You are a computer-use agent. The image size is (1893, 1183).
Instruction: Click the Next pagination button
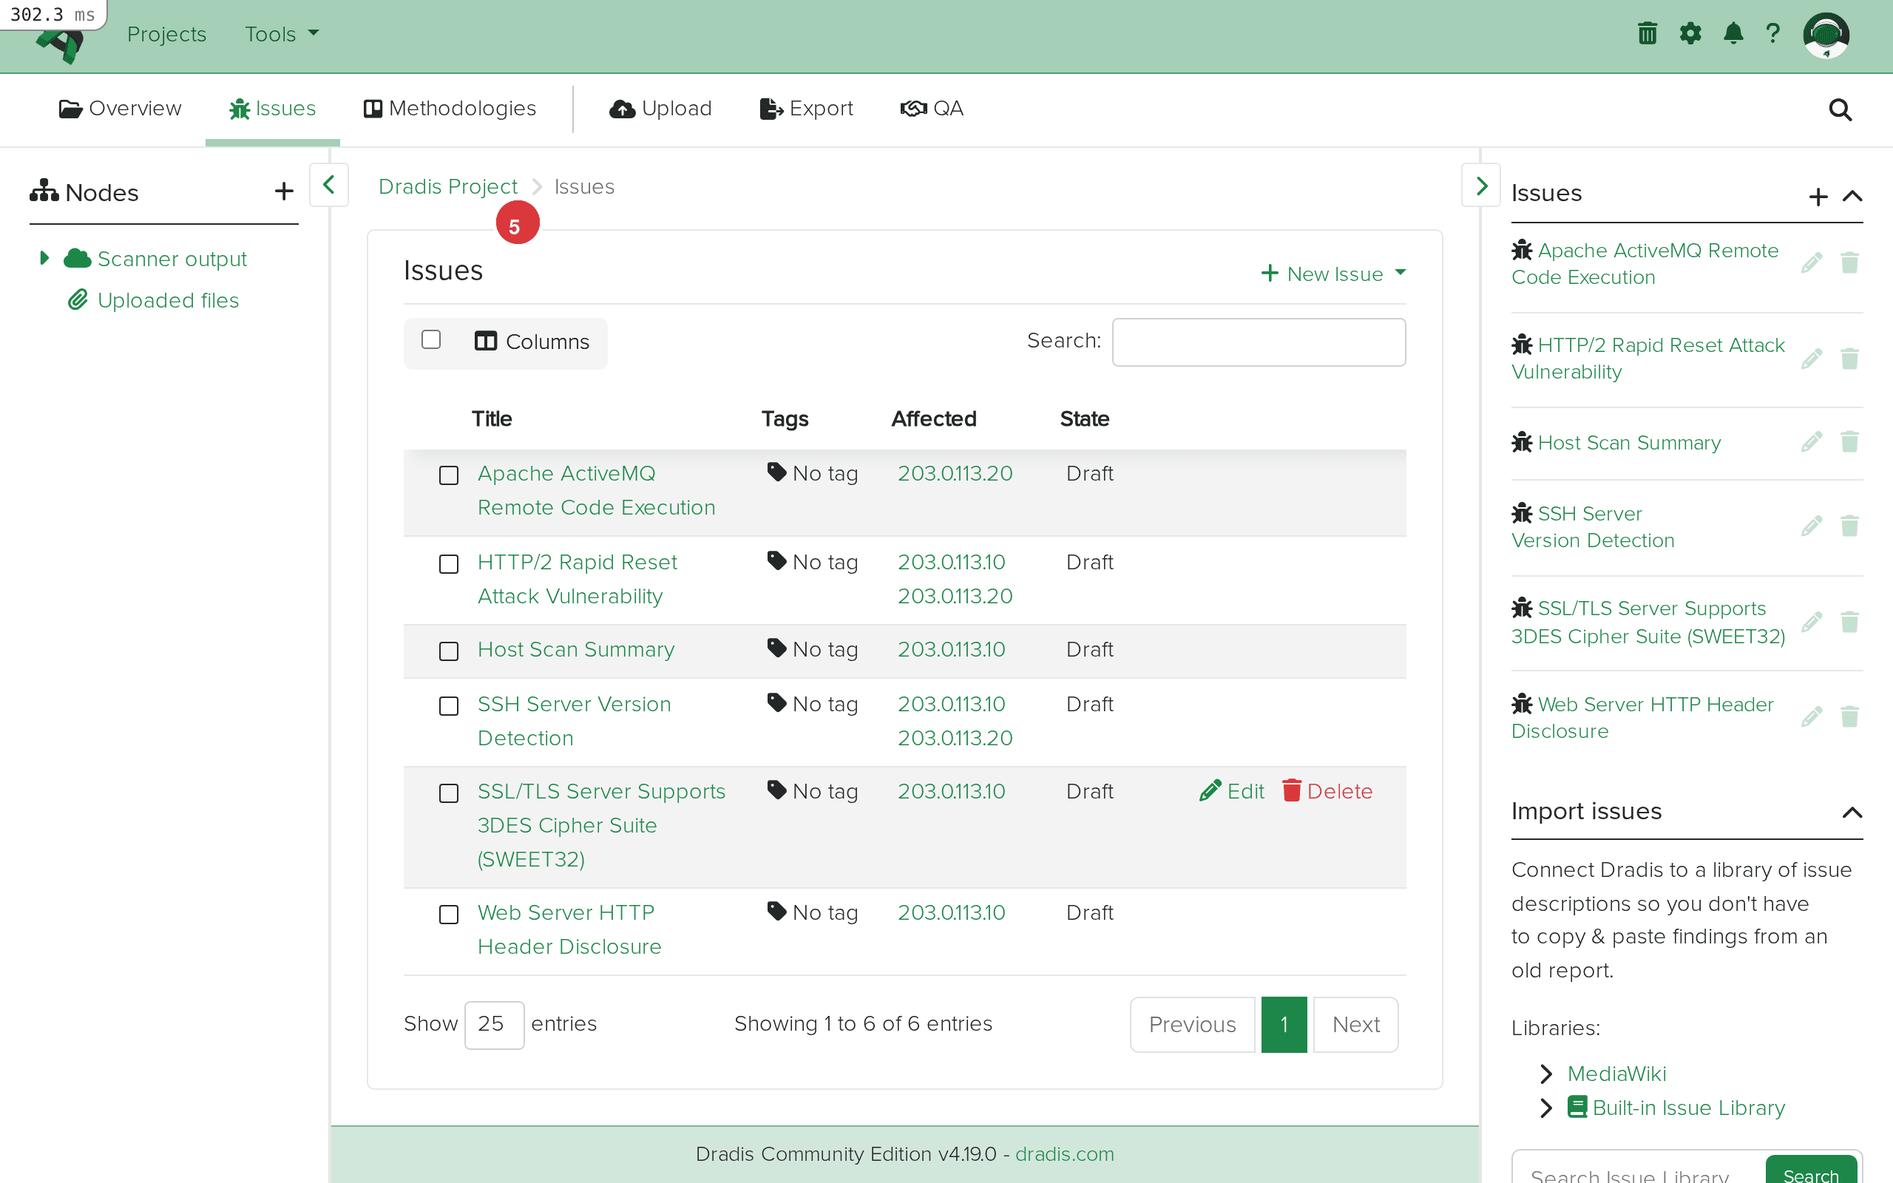[1354, 1024]
